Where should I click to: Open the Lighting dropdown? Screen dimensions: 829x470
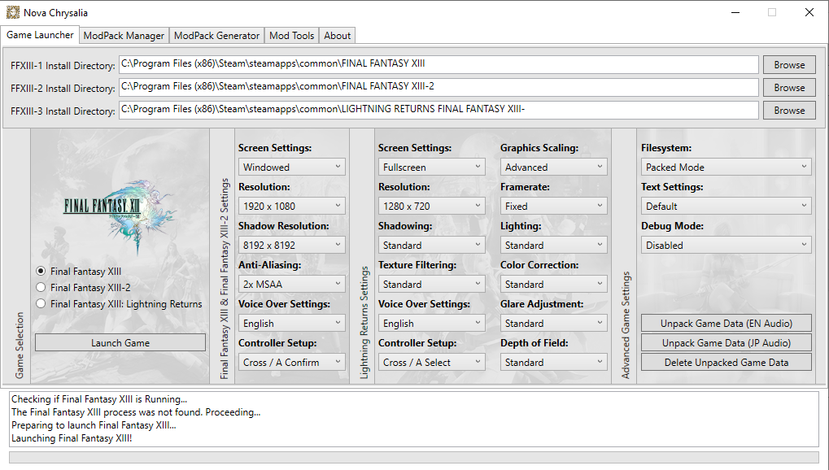553,246
